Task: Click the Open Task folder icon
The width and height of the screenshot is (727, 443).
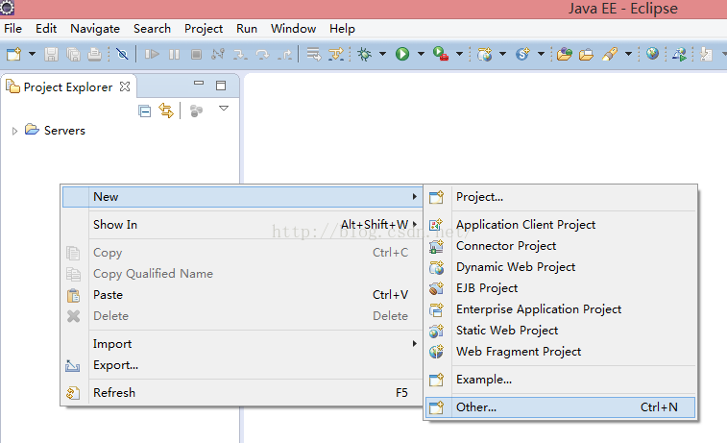Action: click(x=586, y=54)
